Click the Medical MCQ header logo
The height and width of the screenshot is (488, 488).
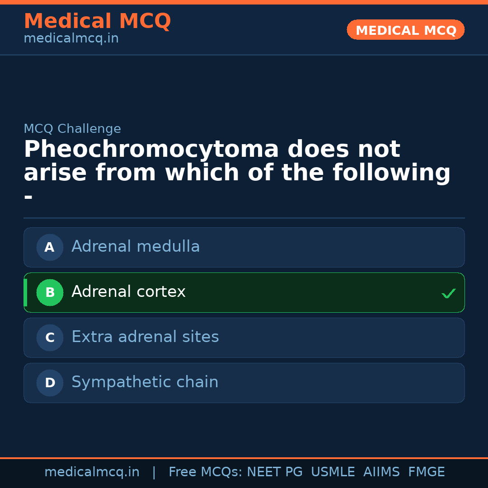pyautogui.click(x=97, y=21)
